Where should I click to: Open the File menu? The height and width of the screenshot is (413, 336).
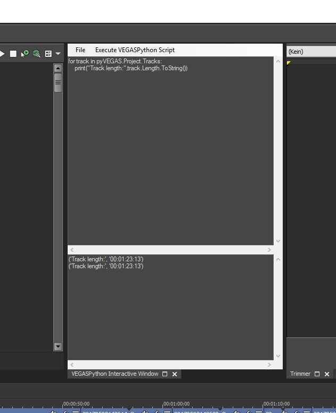coord(80,50)
